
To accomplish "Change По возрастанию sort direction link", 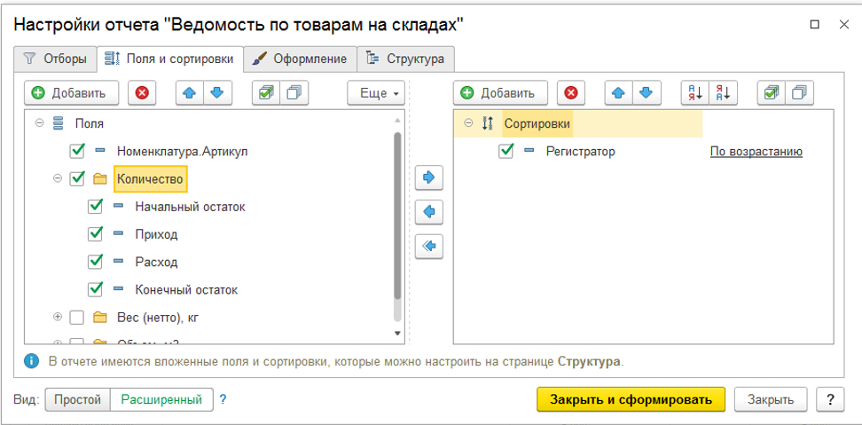I will click(756, 151).
